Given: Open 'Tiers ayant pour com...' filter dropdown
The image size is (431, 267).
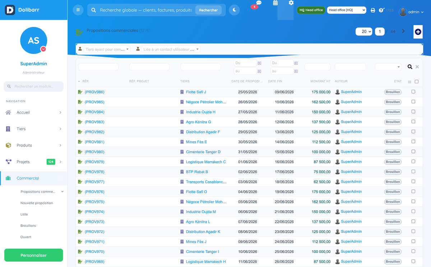Looking at the screenshot, I should point(107,49).
